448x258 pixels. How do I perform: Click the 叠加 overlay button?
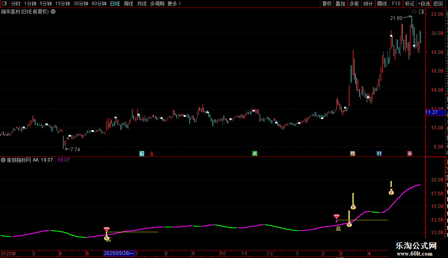click(x=340, y=4)
